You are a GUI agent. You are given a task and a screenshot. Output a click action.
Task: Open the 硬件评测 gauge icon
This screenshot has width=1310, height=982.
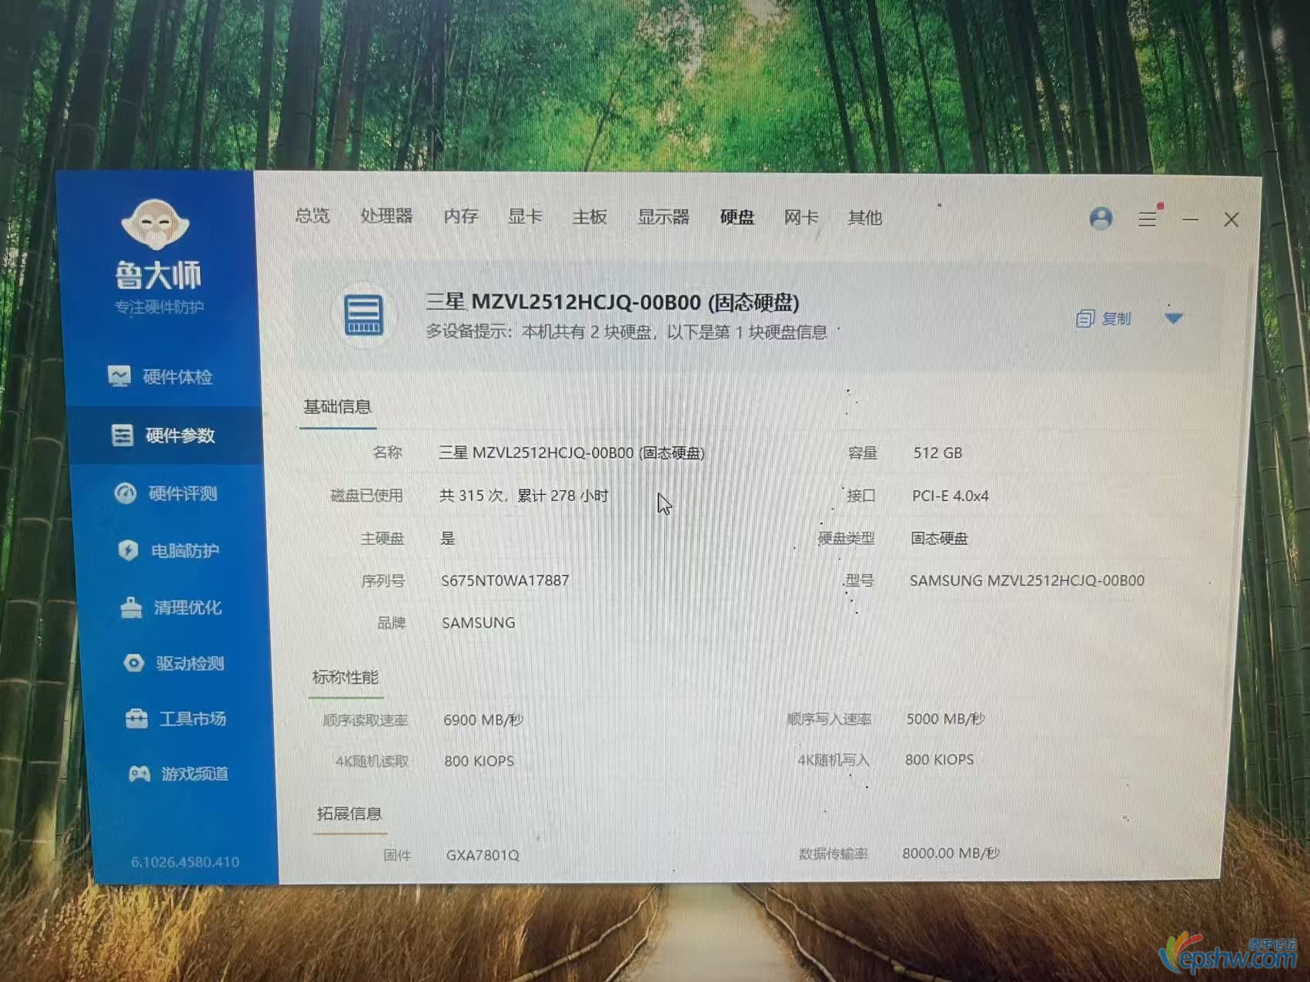pyautogui.click(x=125, y=493)
